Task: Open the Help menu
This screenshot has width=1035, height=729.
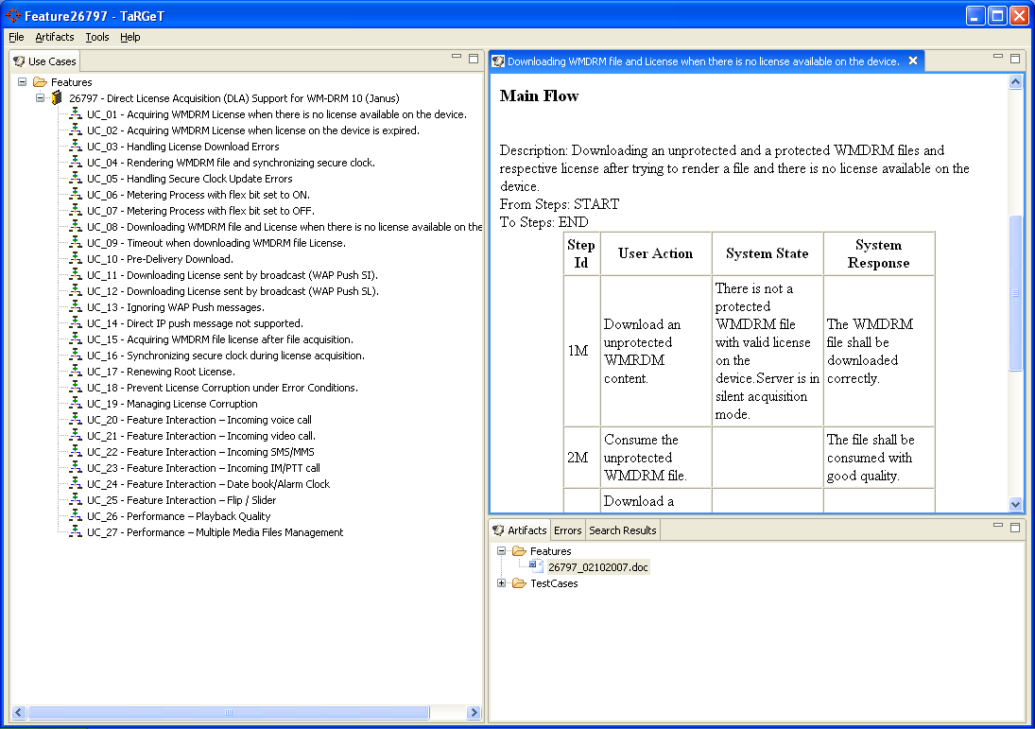Action: pyautogui.click(x=130, y=37)
